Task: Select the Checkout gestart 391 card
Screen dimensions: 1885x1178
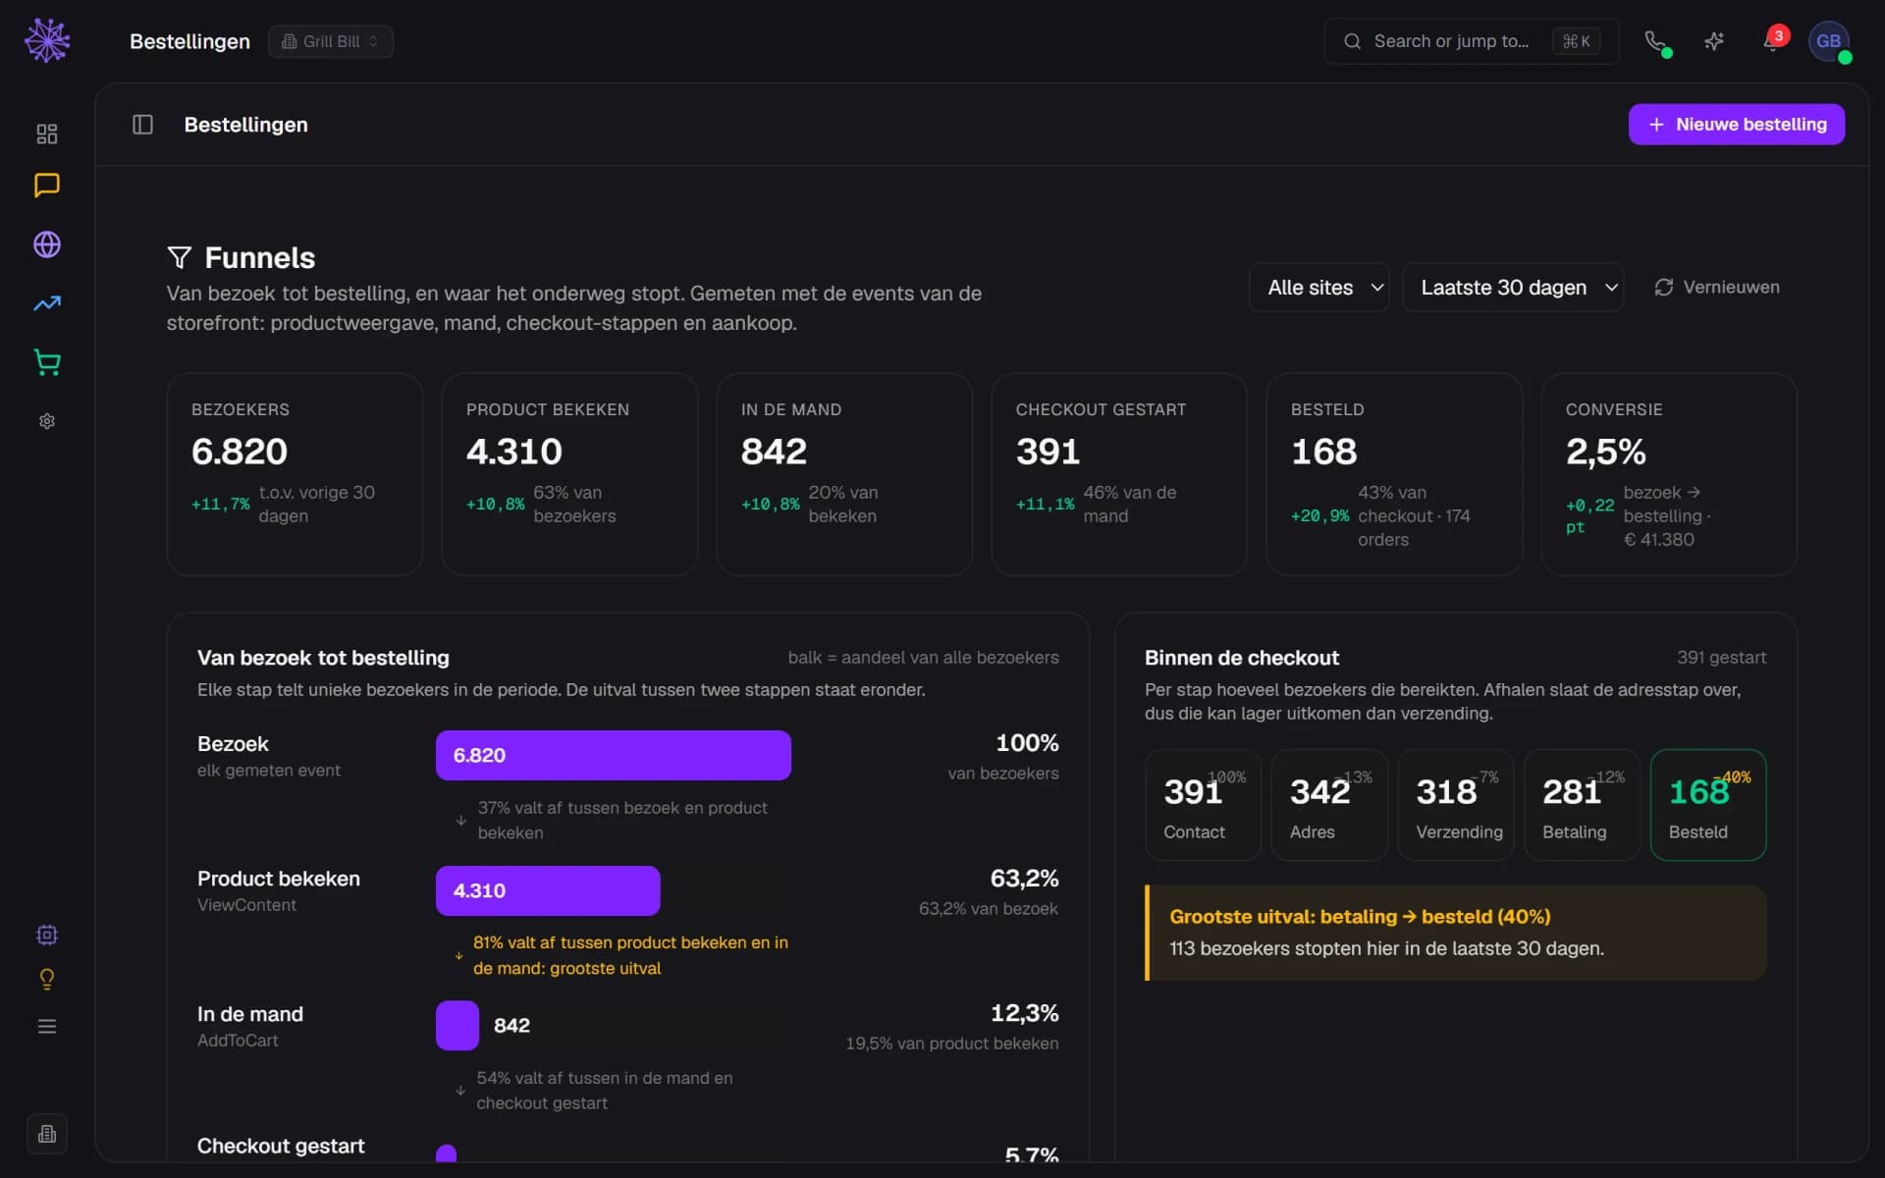Action: (1119, 474)
